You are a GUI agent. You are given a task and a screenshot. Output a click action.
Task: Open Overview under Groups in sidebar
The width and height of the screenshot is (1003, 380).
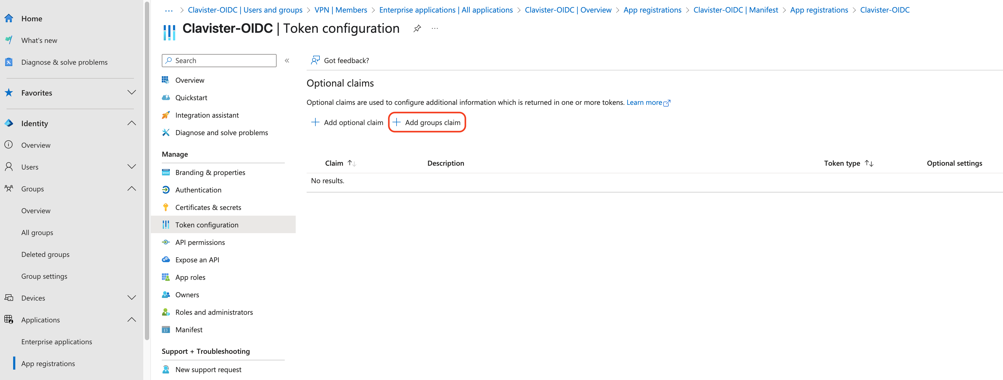pos(36,210)
